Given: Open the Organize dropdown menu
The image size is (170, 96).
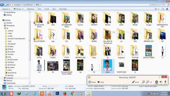Looking at the screenshot, I should pos(6,9).
